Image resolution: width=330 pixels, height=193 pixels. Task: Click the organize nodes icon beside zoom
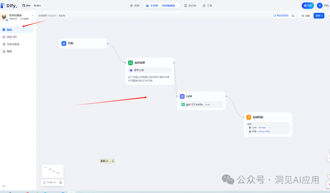[x=61, y=183]
